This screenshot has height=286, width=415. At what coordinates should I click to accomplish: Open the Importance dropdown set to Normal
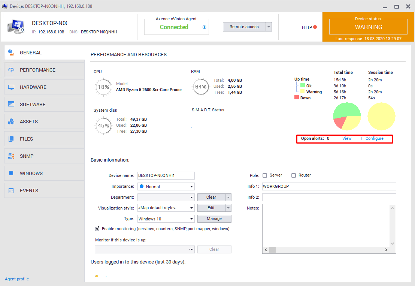(x=166, y=186)
